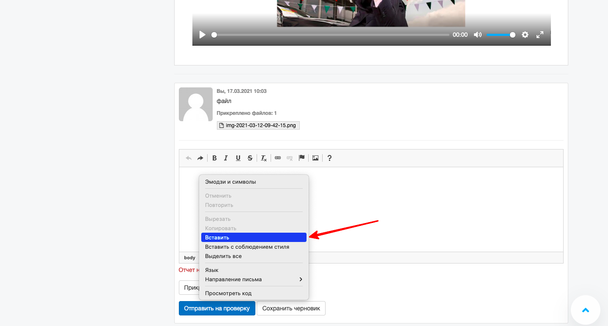
Task: Click the Bold formatting icon
Action: pyautogui.click(x=214, y=158)
